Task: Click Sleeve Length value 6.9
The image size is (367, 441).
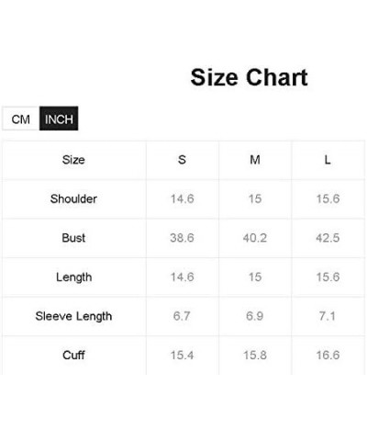Action: pyautogui.click(x=255, y=316)
